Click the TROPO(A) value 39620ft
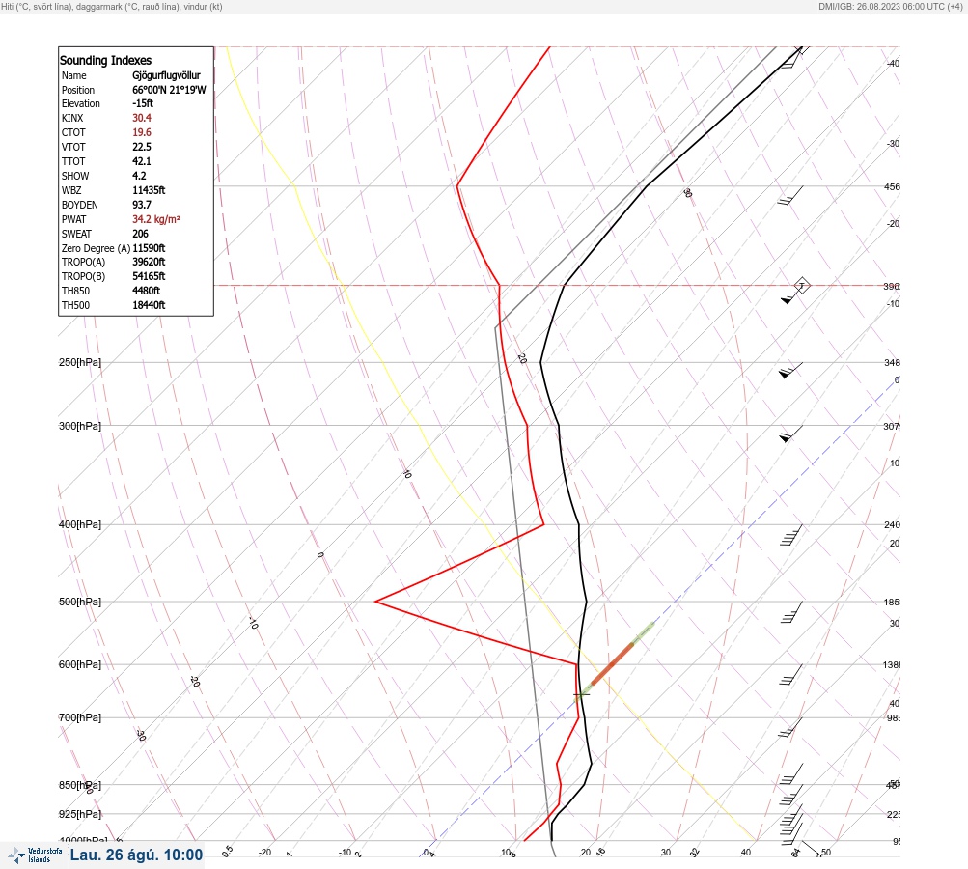Image resolution: width=968 pixels, height=869 pixels. coord(149,262)
